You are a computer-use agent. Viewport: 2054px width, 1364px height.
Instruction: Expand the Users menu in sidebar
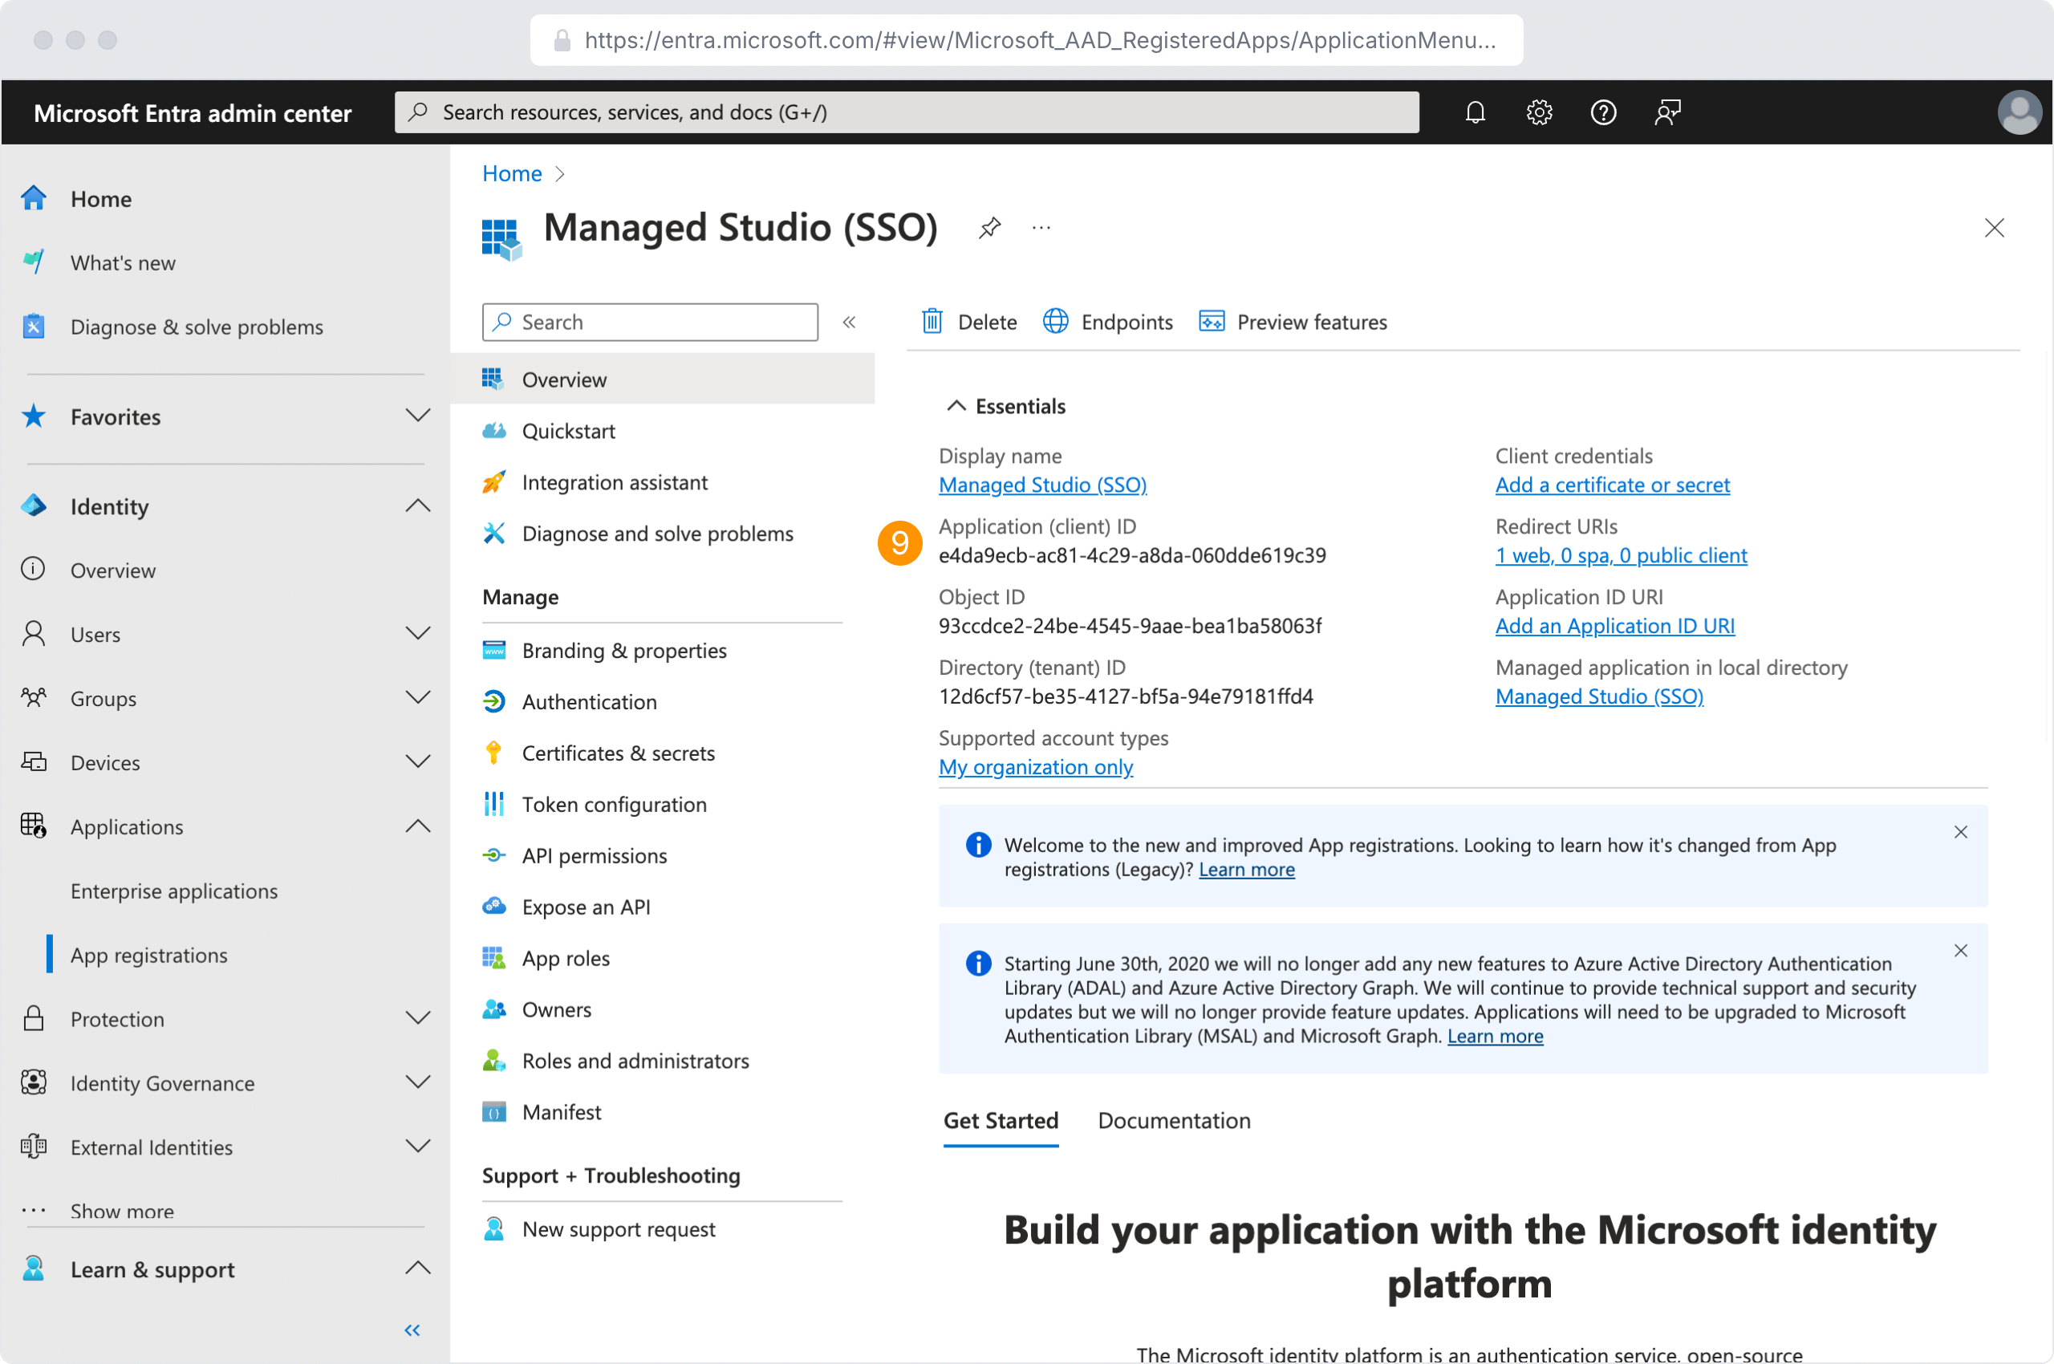pos(417,634)
